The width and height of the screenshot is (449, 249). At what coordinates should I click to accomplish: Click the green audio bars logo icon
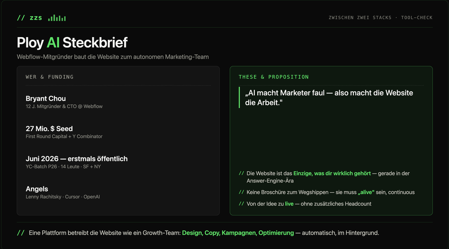coord(57,18)
